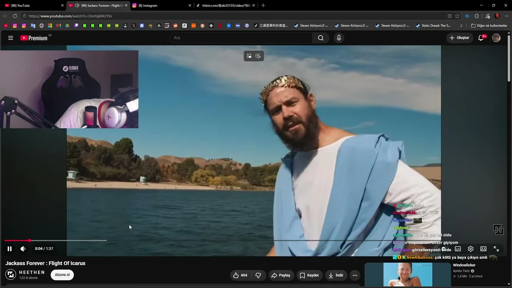Click the youtube.com address bar URL

(70, 16)
